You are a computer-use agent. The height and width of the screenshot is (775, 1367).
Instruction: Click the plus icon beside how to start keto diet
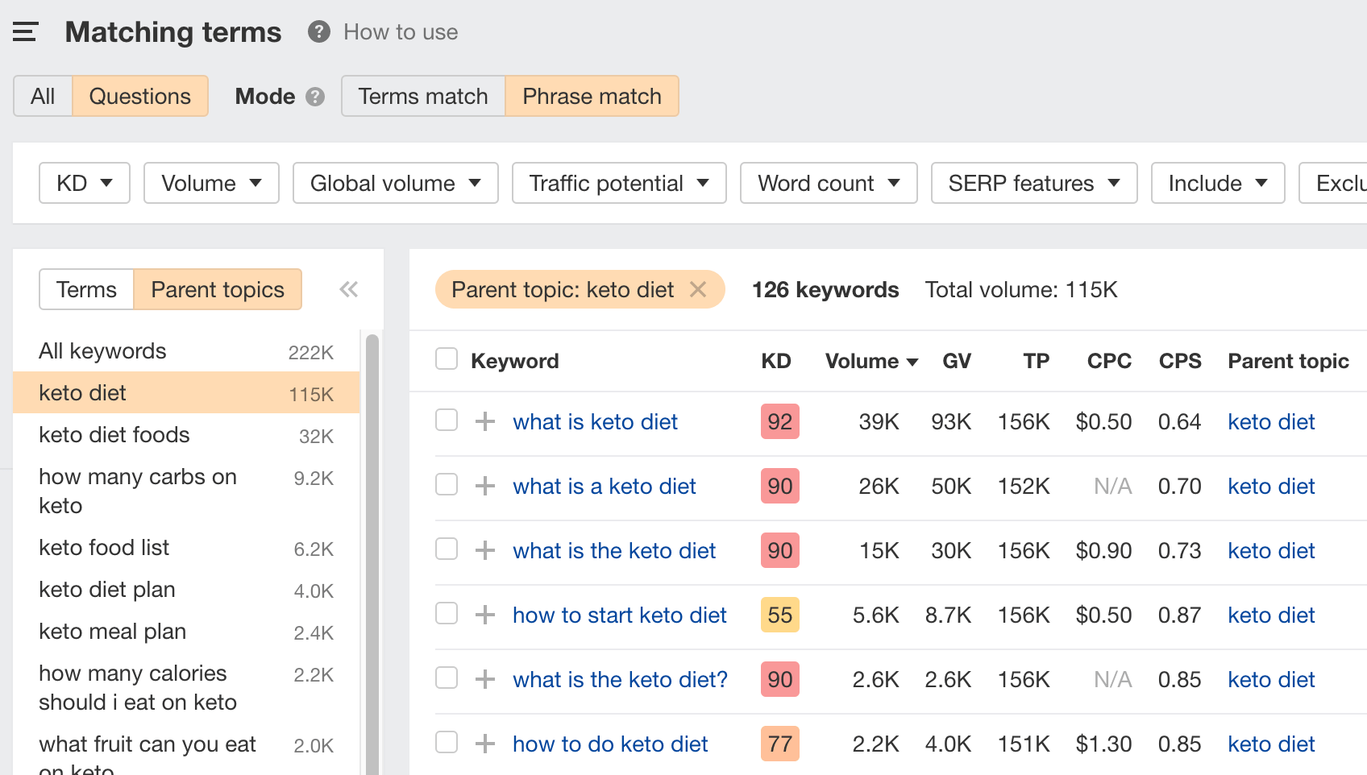pyautogui.click(x=484, y=614)
